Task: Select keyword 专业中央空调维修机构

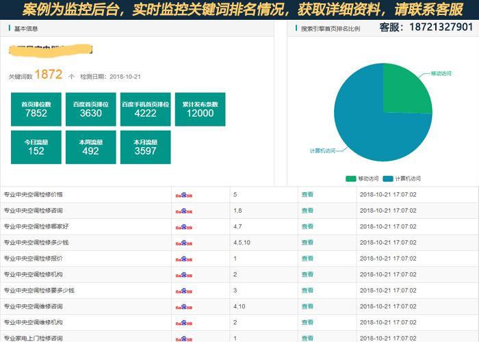Action: pos(34,322)
